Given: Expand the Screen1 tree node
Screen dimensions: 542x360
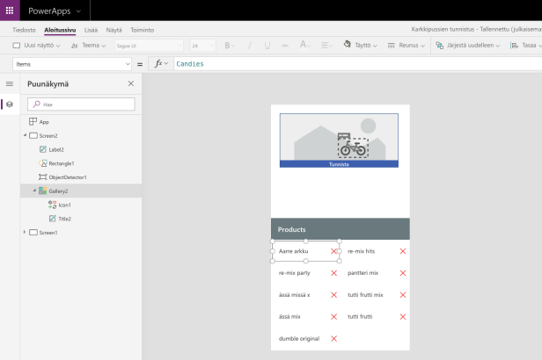Looking at the screenshot, I should coord(25,232).
